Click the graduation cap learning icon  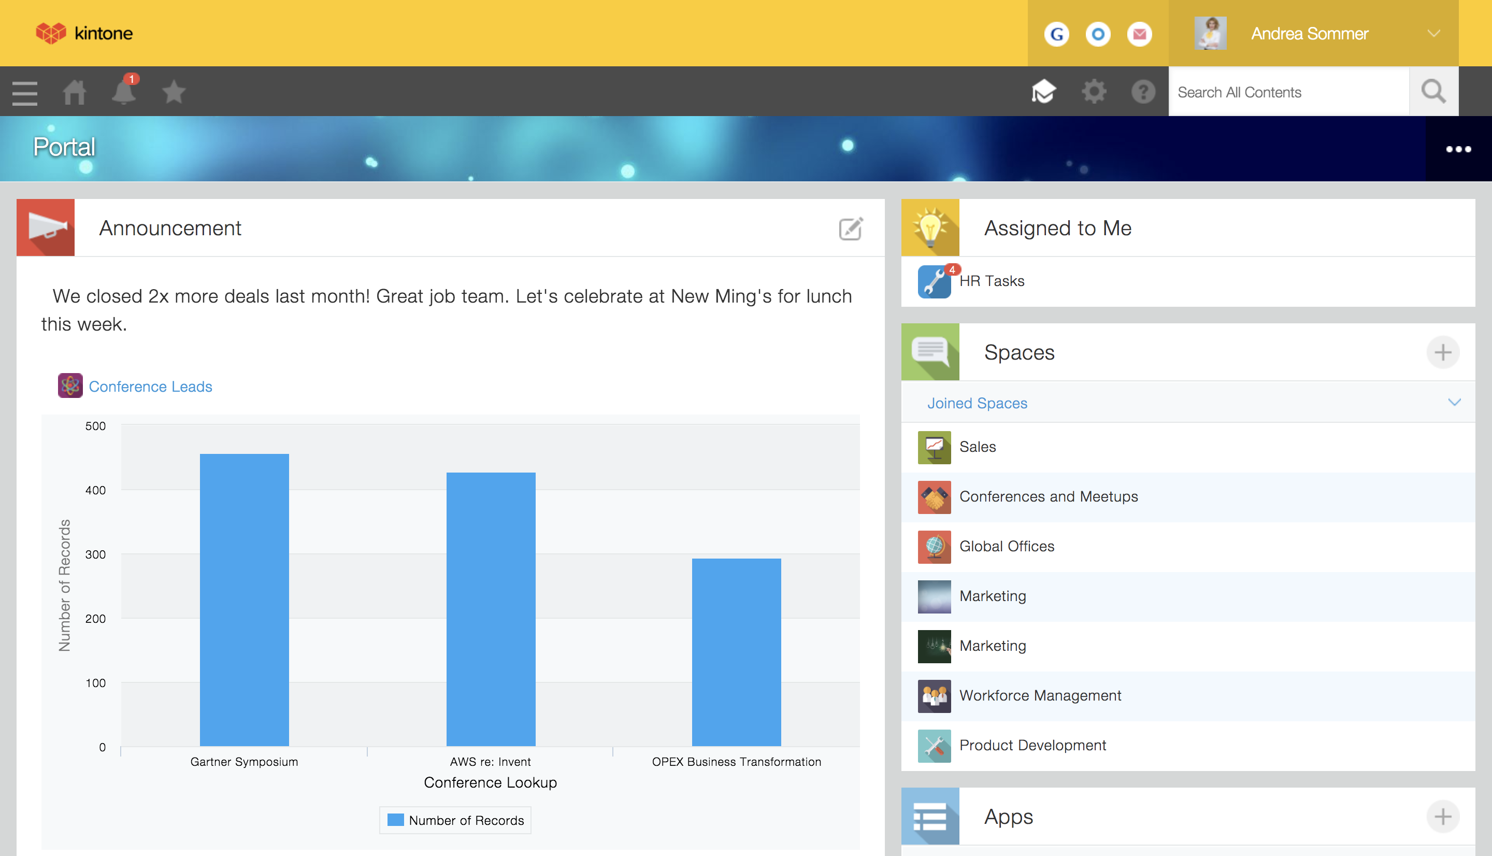click(x=1044, y=92)
